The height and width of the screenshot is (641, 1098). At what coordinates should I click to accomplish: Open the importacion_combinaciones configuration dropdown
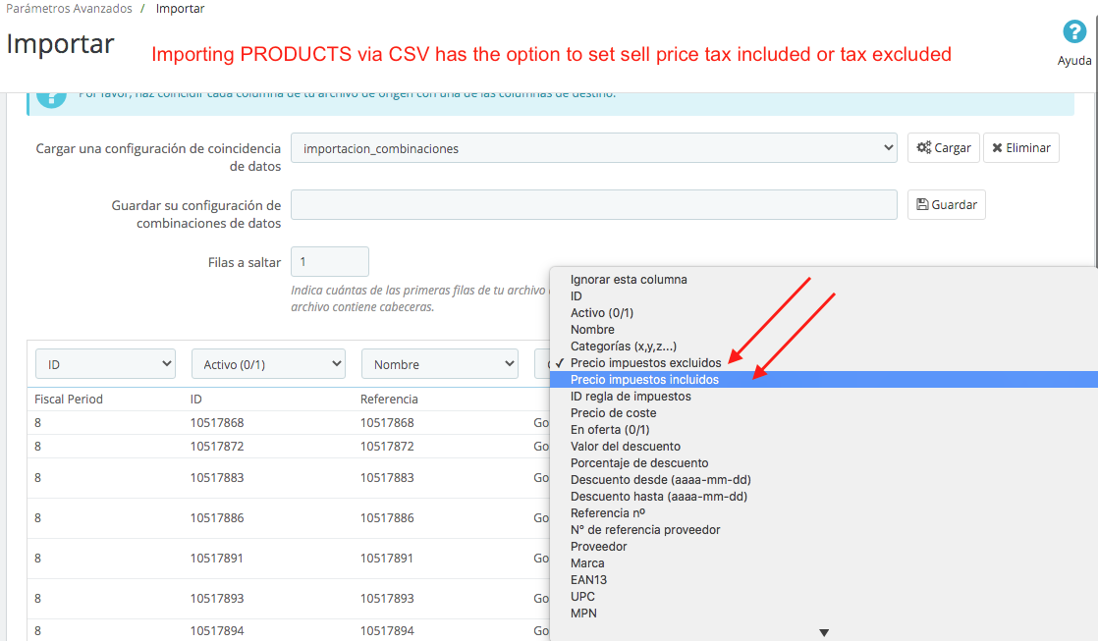tap(592, 147)
